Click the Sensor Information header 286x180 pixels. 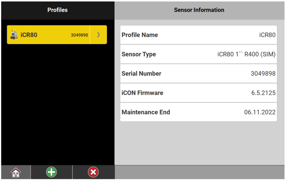pyautogui.click(x=199, y=10)
